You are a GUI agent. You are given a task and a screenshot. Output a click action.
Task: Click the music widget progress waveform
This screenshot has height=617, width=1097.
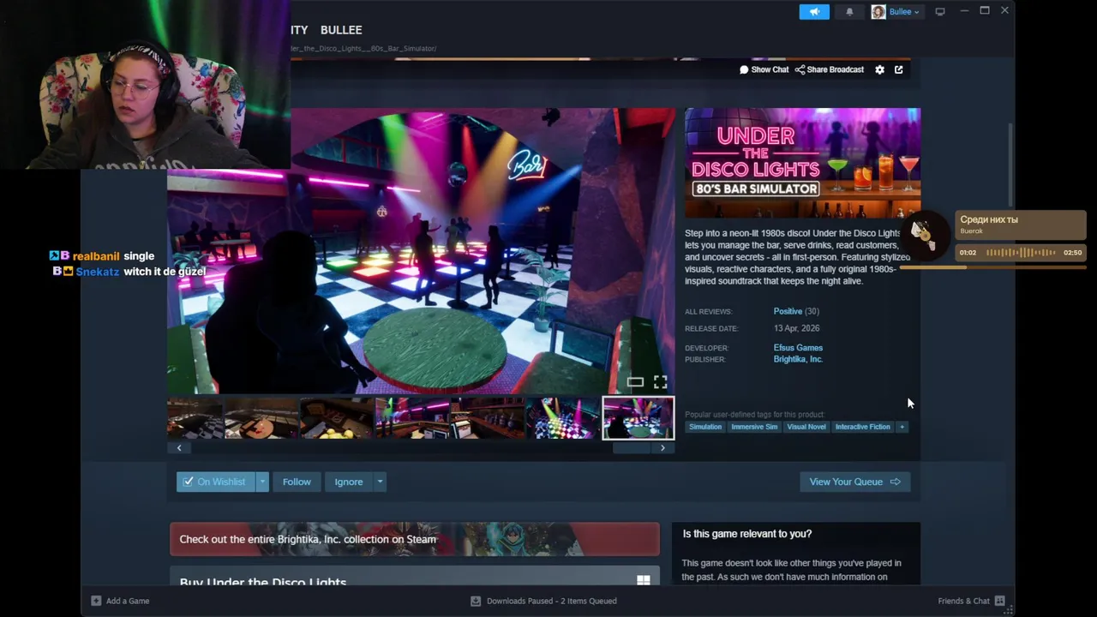[x=1021, y=253]
